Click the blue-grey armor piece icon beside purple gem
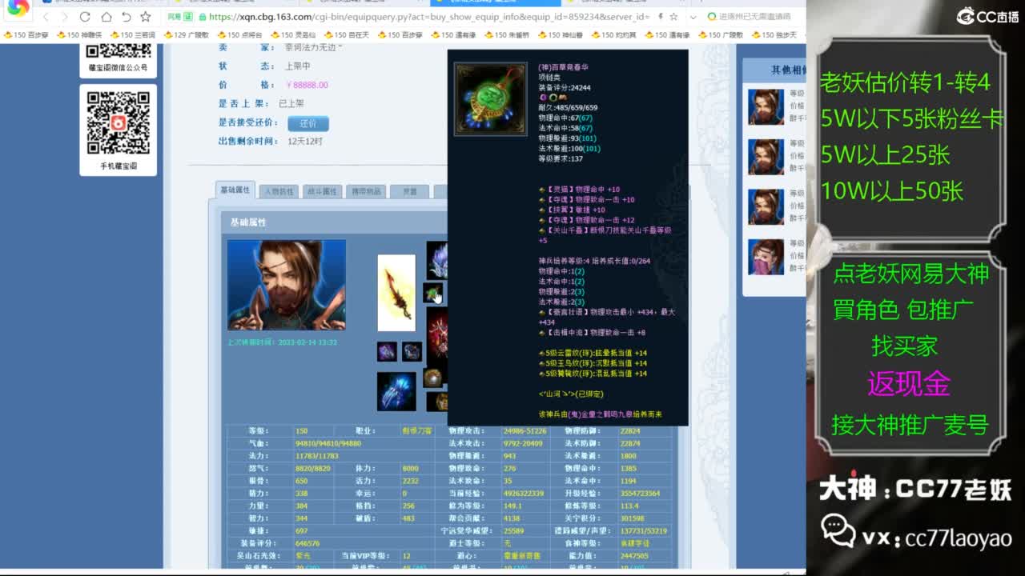The width and height of the screenshot is (1025, 576). [x=412, y=351]
